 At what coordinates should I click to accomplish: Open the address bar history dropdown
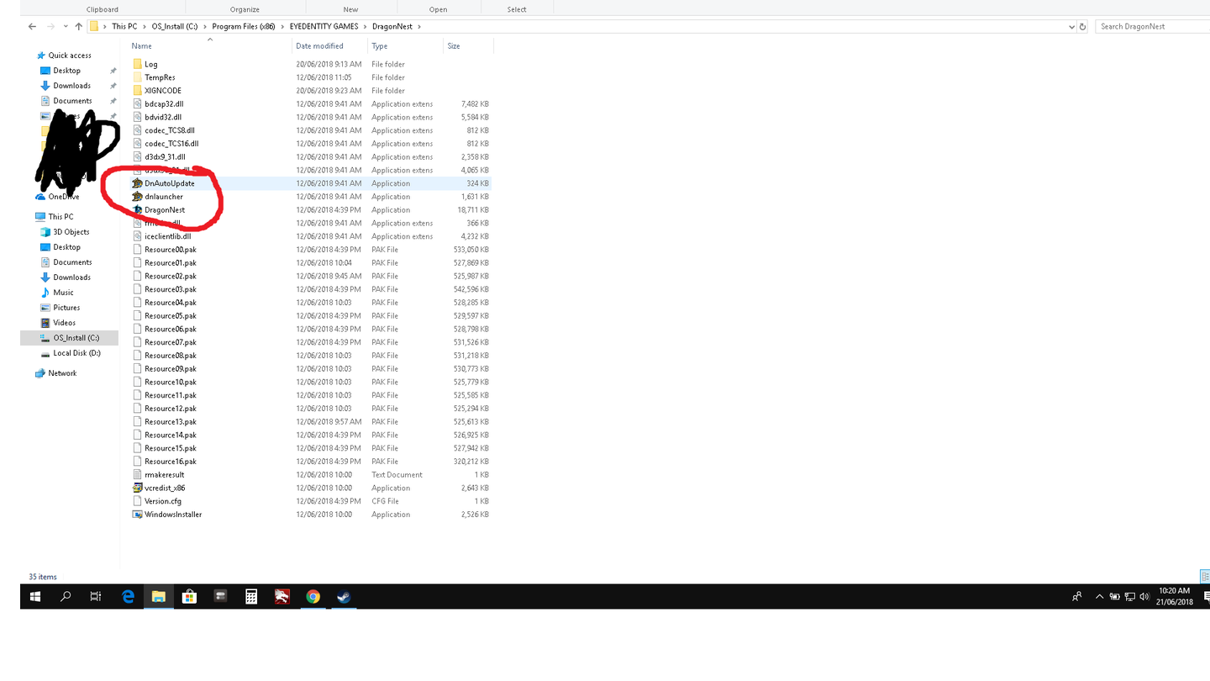point(1071,26)
